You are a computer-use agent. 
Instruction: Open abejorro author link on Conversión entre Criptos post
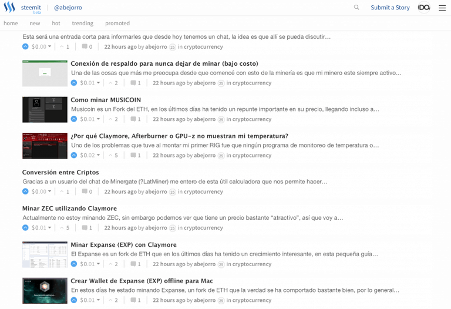[156, 192]
